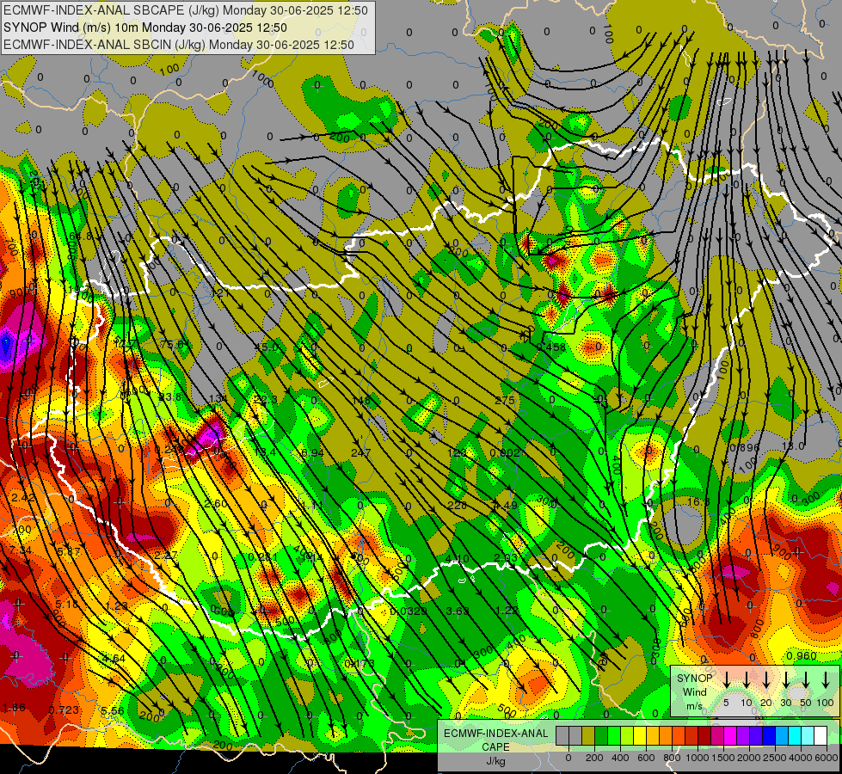
Task: Pick the bright yellow CAPE legend swatch
Action: point(640,735)
